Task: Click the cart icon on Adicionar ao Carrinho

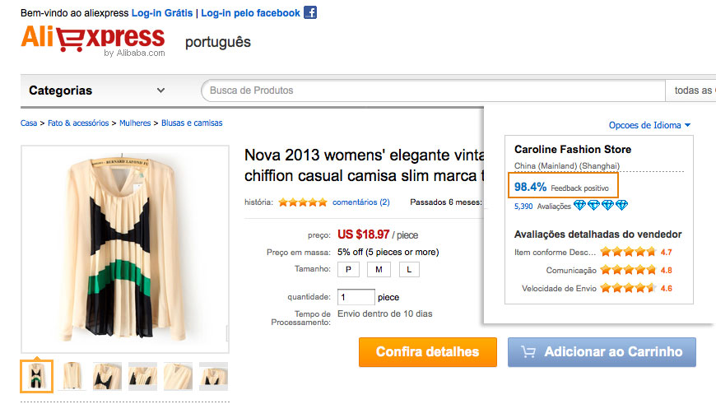Action: click(529, 352)
